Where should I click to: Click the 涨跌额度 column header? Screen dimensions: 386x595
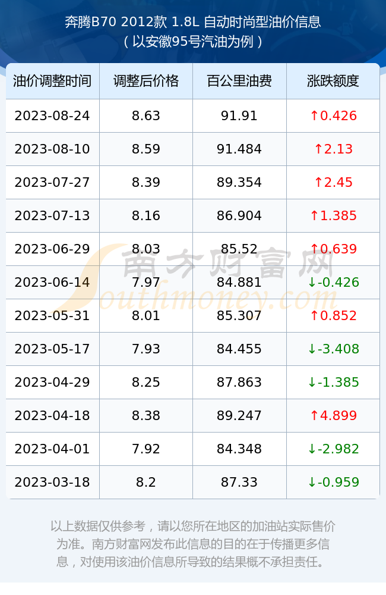point(333,81)
